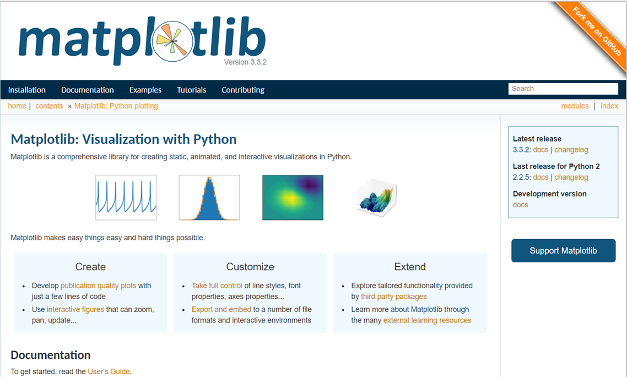Open the 3.3.2 docs link
627x377 pixels.
540,150
